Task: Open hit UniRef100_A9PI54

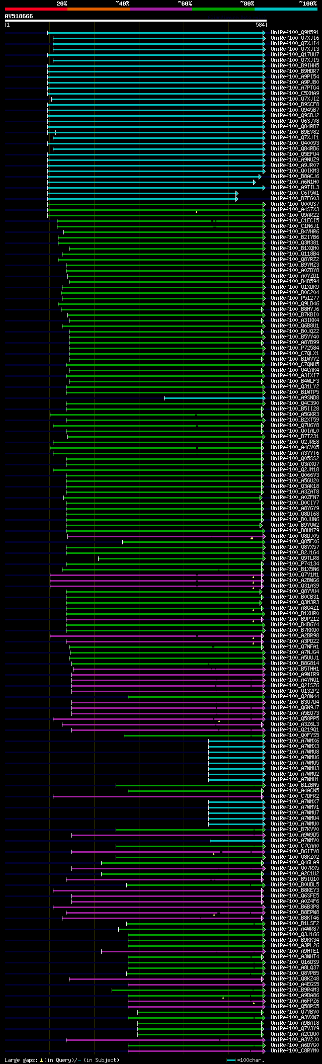Action: point(295,77)
